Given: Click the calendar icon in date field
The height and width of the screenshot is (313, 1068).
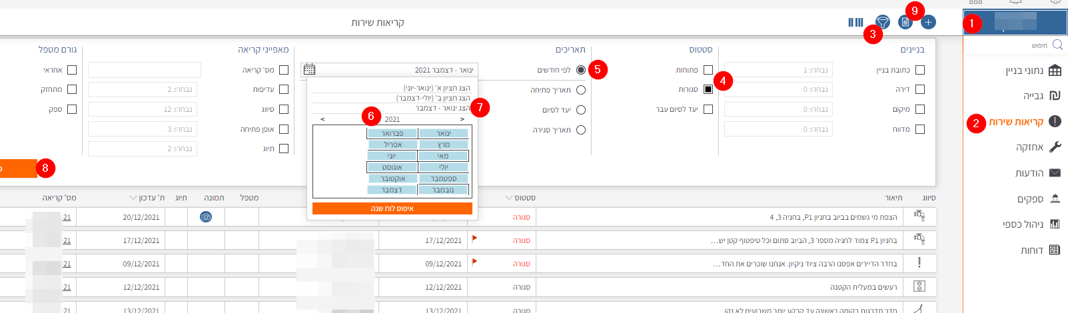Looking at the screenshot, I should point(309,69).
